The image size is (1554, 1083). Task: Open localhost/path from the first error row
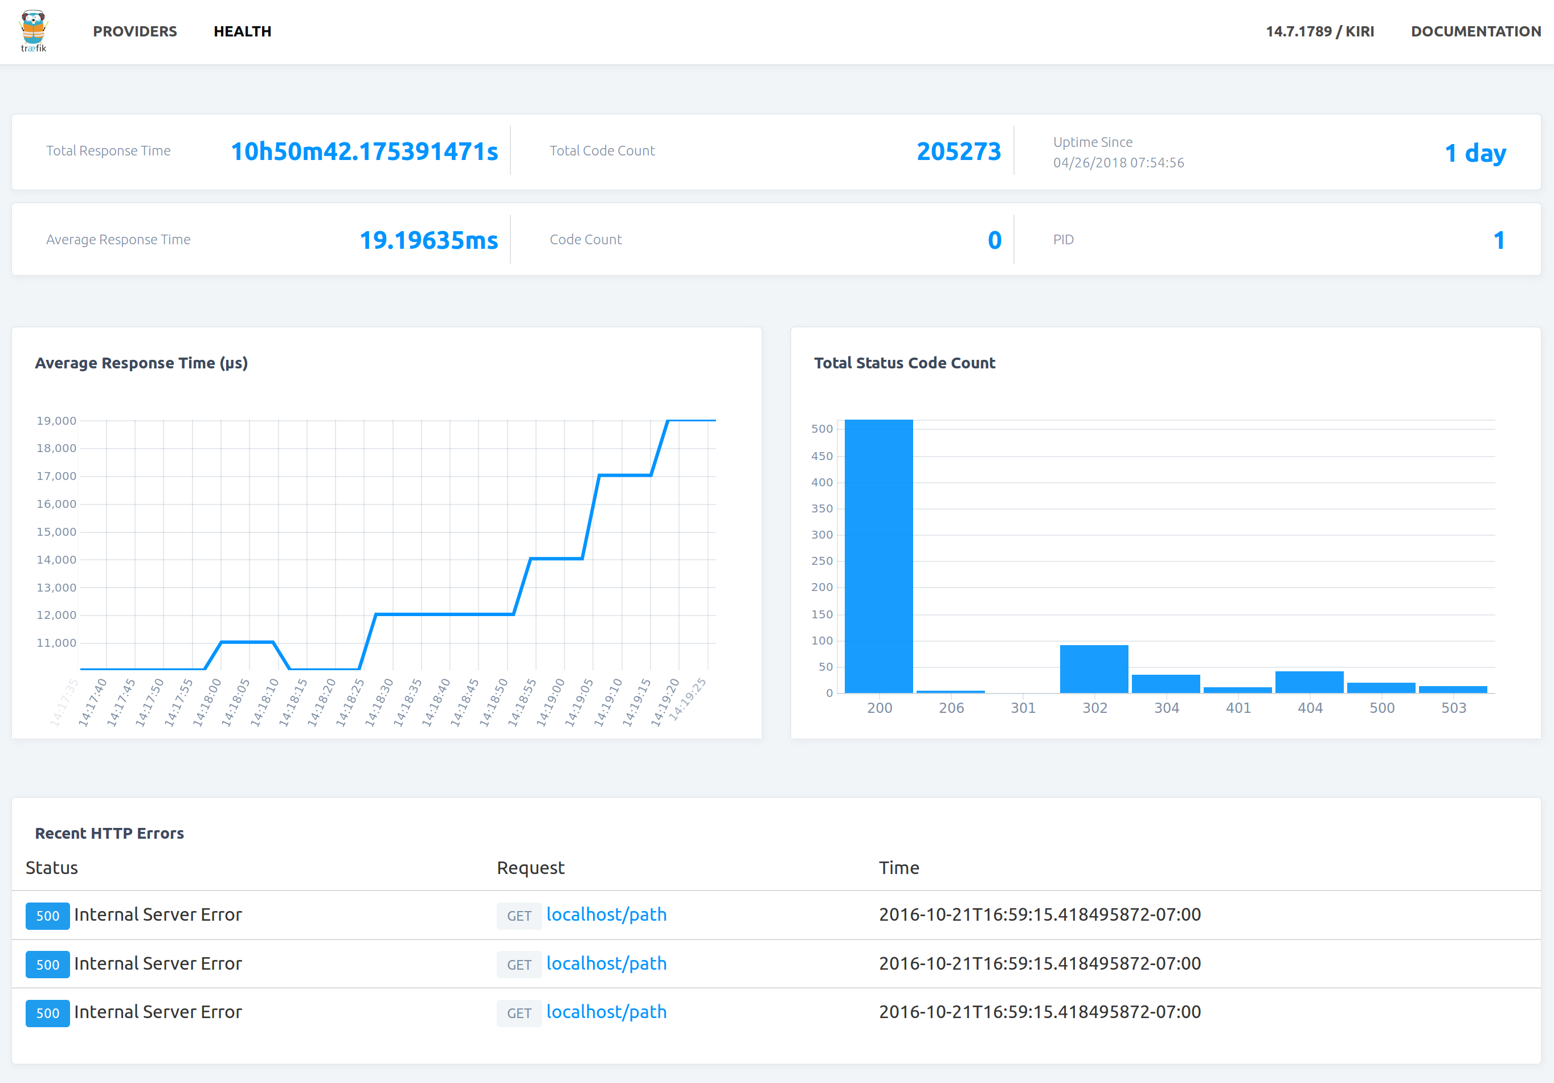point(607,915)
